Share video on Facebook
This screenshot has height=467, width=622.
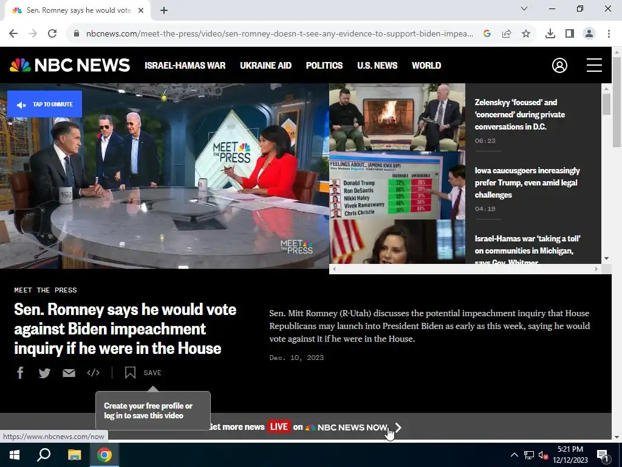[x=20, y=373]
